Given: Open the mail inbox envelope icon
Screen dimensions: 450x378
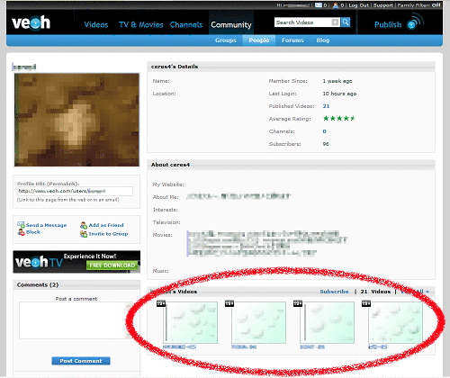Looking at the screenshot, I should pyautogui.click(x=319, y=5).
